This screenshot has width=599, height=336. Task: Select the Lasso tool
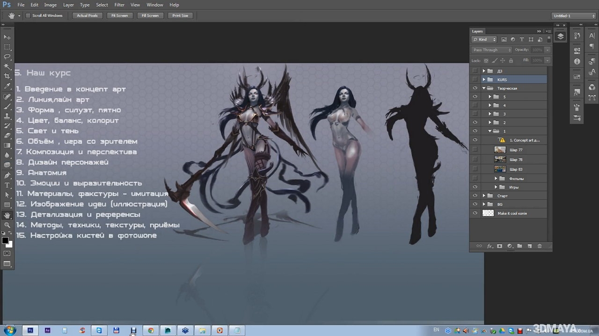7,56
